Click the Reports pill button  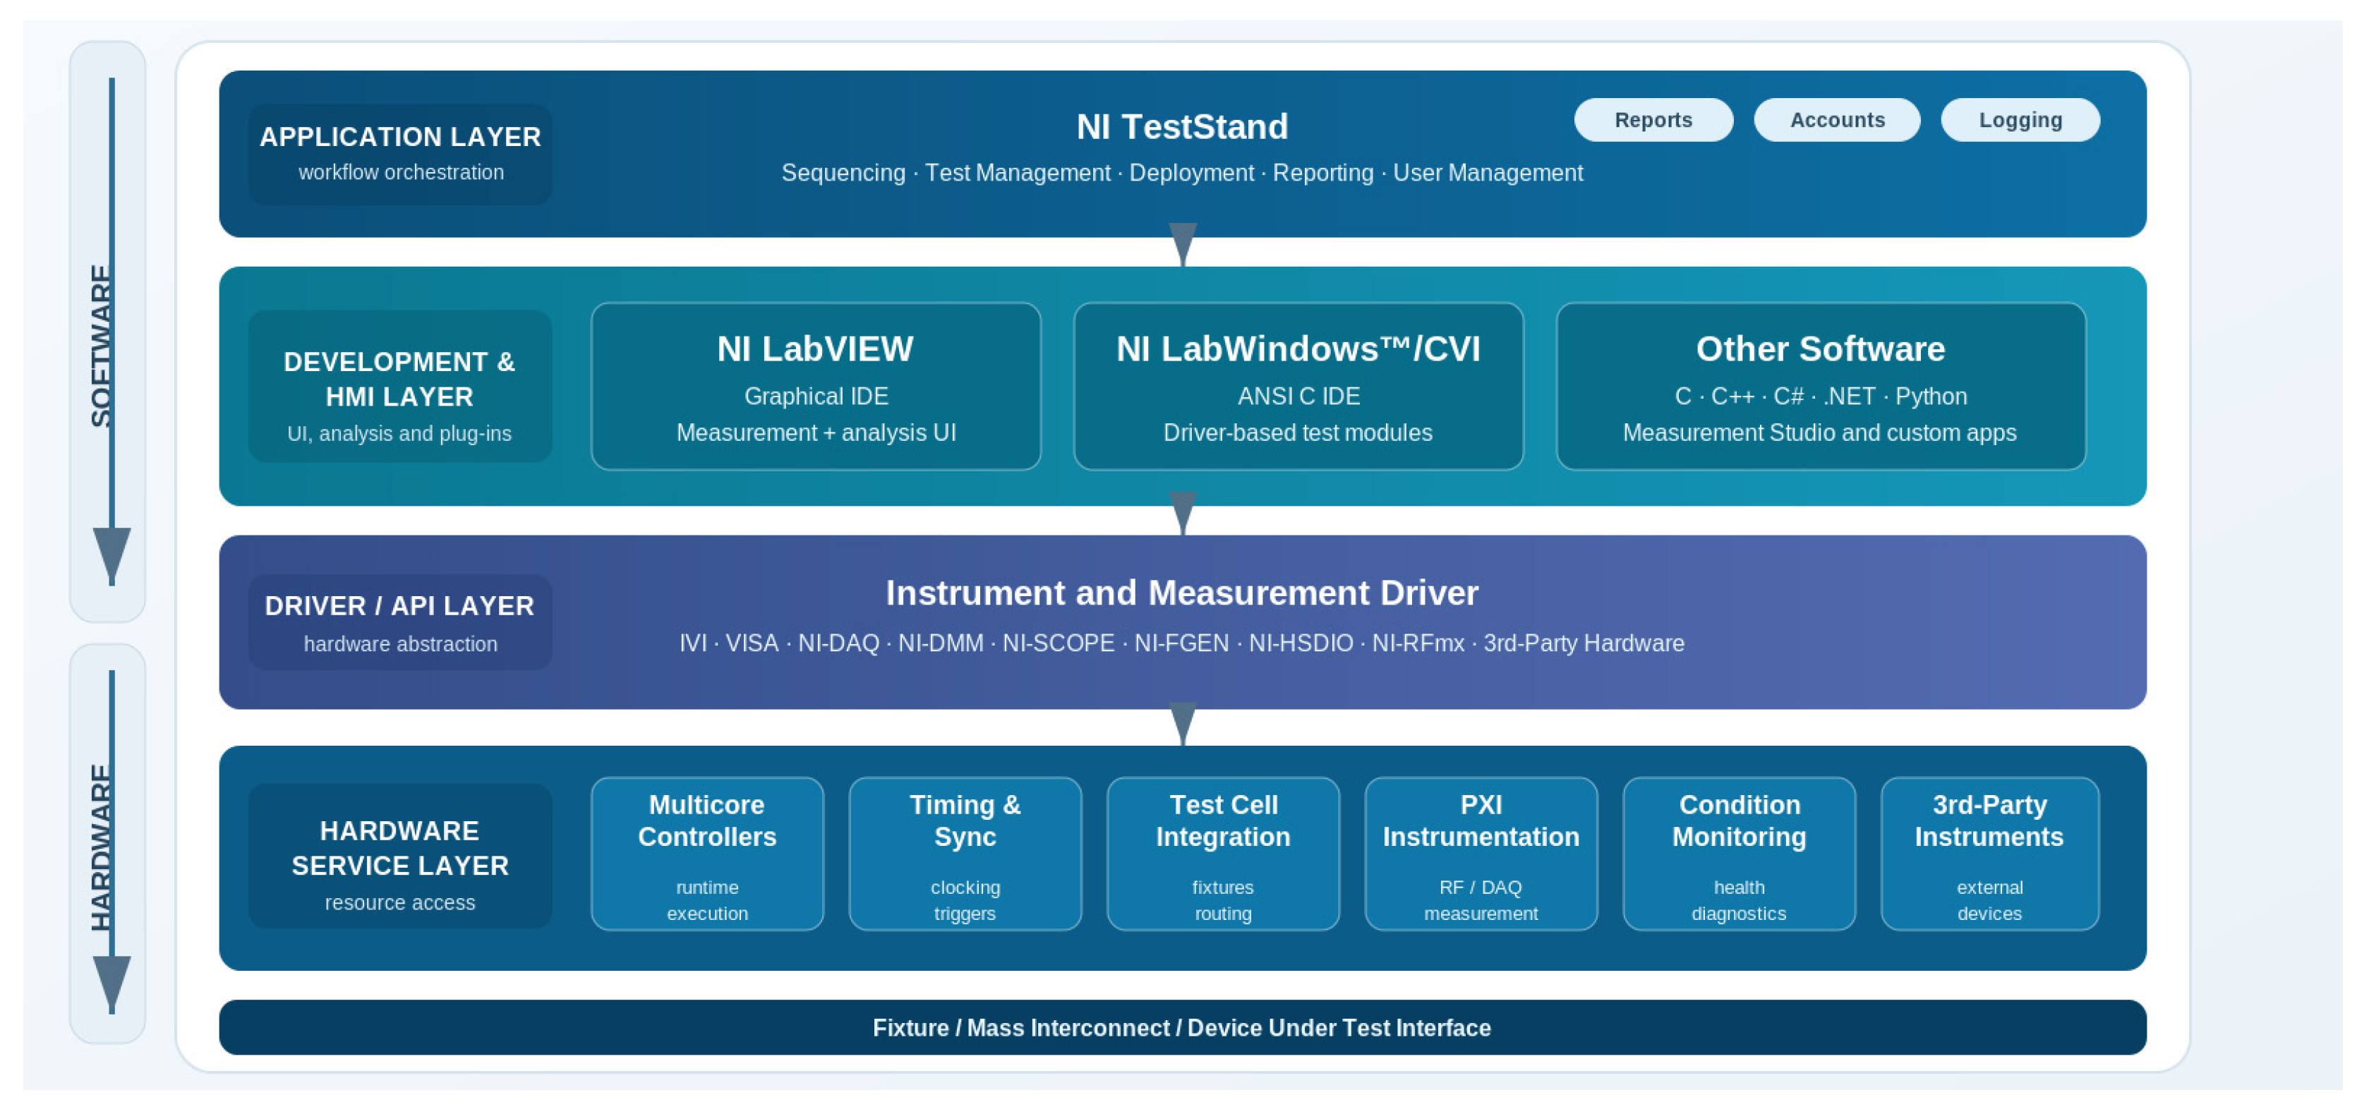(x=1653, y=121)
